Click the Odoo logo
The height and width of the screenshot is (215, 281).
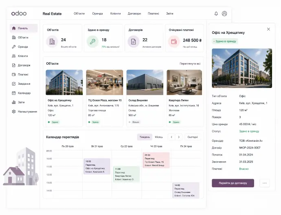tap(19, 13)
